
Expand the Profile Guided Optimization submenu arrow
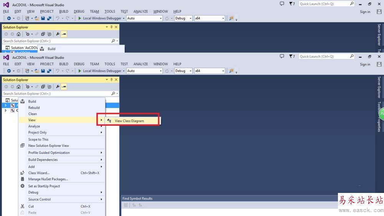click(x=101, y=153)
